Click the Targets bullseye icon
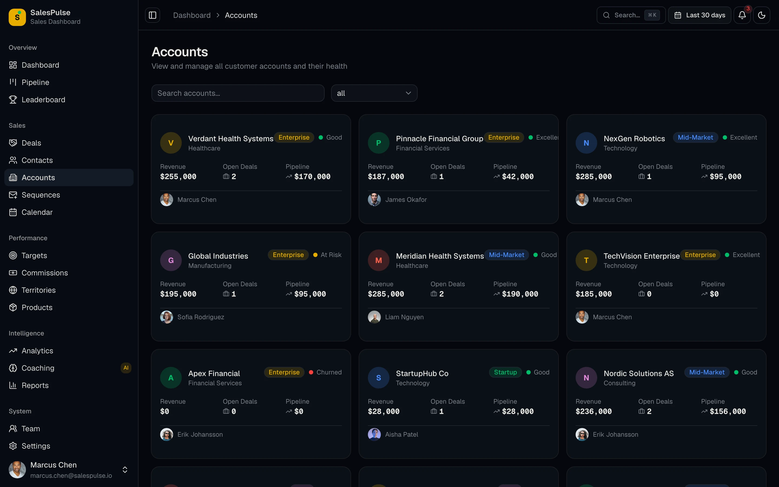779x487 pixels. pos(13,255)
